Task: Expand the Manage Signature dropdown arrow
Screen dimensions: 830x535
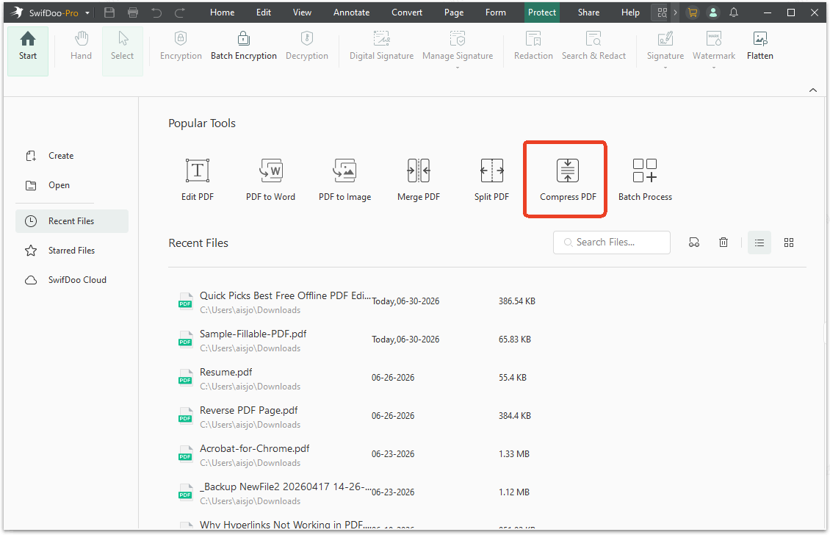Action: tap(458, 68)
